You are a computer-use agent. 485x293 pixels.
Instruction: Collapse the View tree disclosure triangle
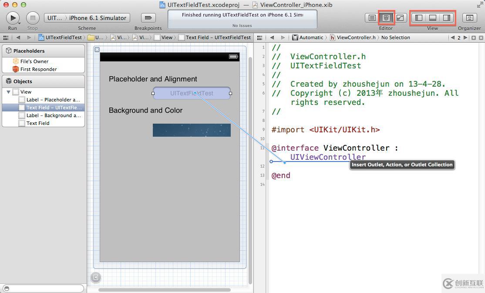[x=8, y=92]
